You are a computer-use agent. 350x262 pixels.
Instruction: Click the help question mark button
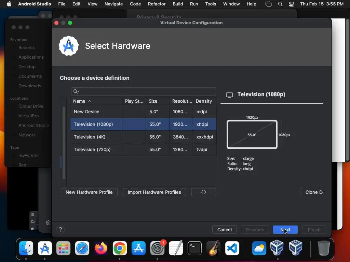[x=60, y=230]
